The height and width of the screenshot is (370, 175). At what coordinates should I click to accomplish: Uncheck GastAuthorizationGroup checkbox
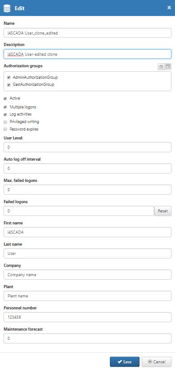(9, 85)
